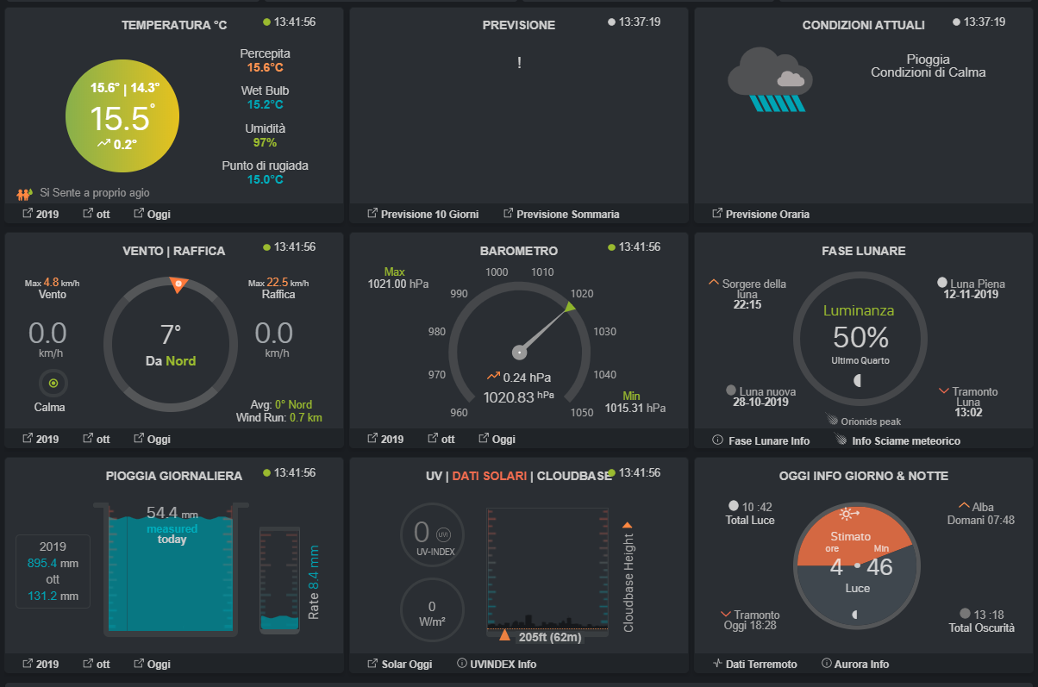Open Dati Terremoto link
Viewport: 1038px width, 687px height.
754,664
